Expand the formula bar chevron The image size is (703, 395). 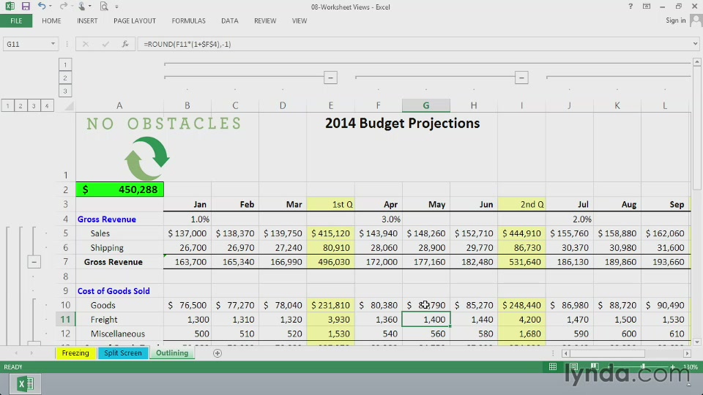click(x=696, y=44)
